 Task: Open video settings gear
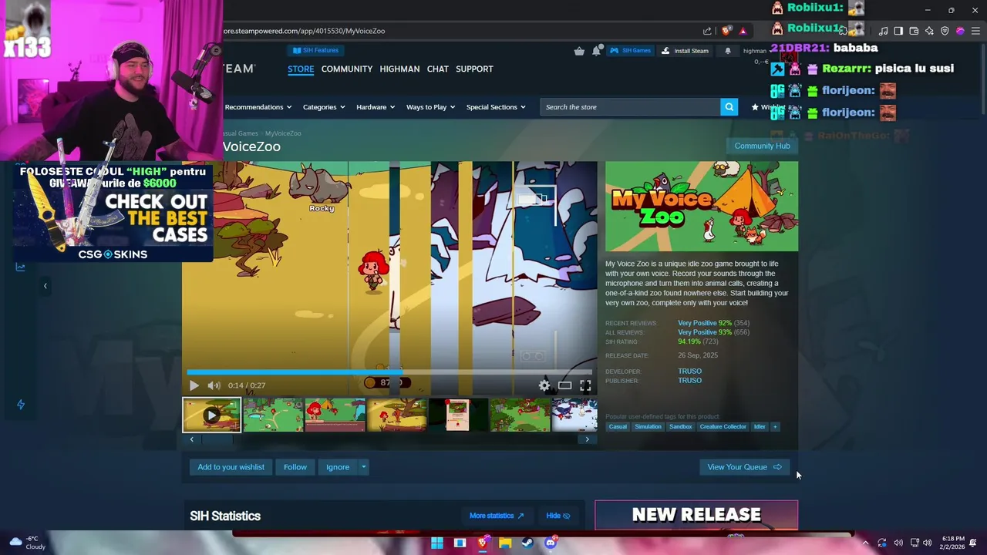click(x=544, y=385)
